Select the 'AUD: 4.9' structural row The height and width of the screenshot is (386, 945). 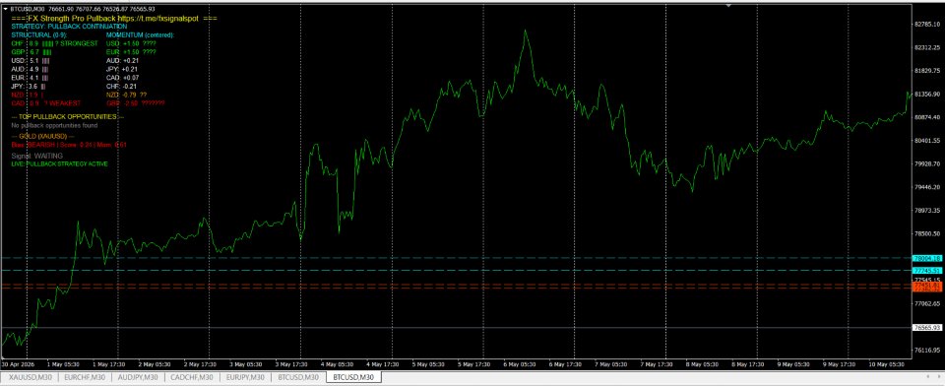click(31, 69)
